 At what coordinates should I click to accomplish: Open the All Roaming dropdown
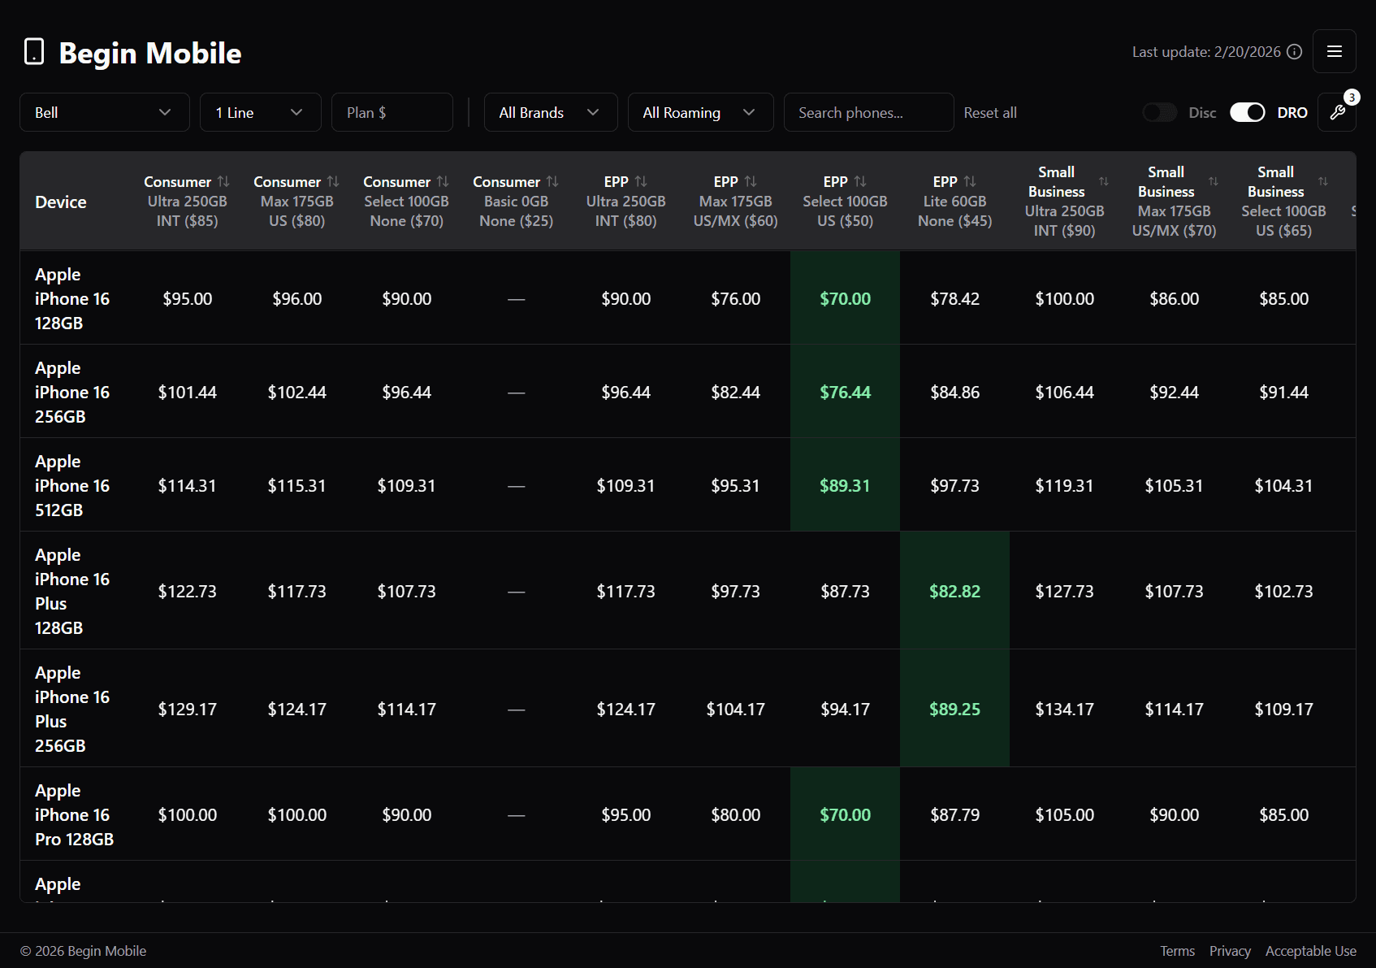700,112
